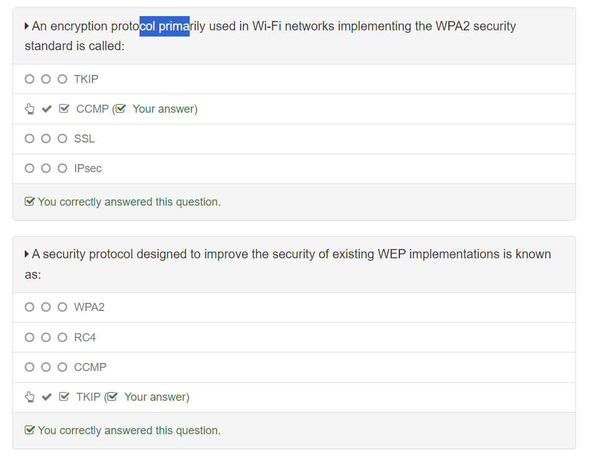Click the green check icon before first 'Your answer'

point(121,109)
